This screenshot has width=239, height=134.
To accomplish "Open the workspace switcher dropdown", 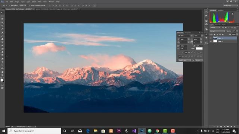I will tap(230, 6).
